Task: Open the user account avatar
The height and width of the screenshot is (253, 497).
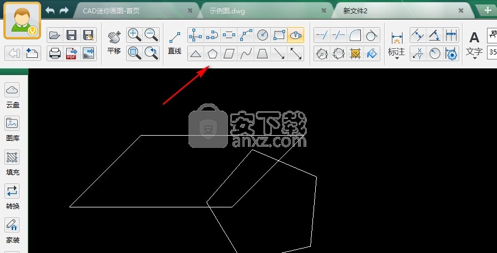Action: pyautogui.click(x=22, y=21)
